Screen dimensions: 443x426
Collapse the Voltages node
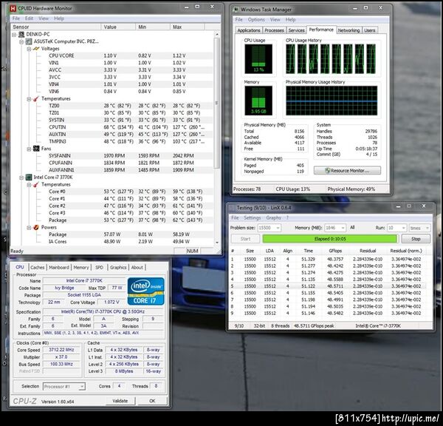coord(29,49)
